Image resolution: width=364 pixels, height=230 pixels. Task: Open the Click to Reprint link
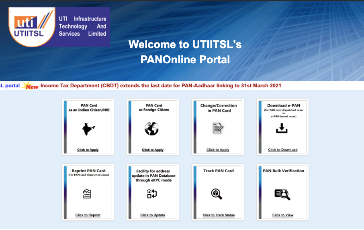(x=88, y=215)
